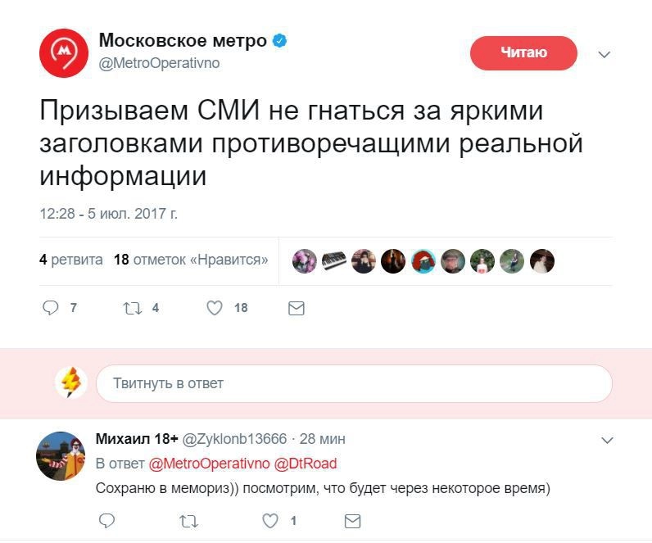Viewport: 652px width, 543px height.
Task: Like the main Московское метро tweet
Action: tap(215, 308)
